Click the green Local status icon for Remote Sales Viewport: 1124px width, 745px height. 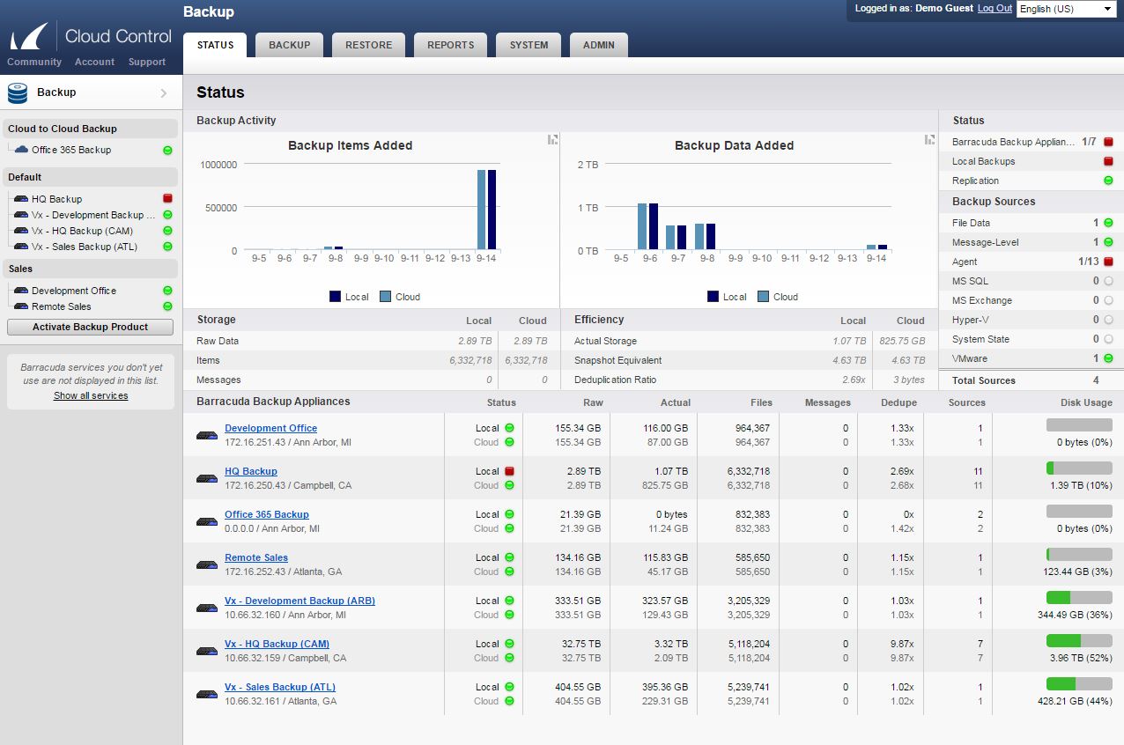tap(509, 557)
